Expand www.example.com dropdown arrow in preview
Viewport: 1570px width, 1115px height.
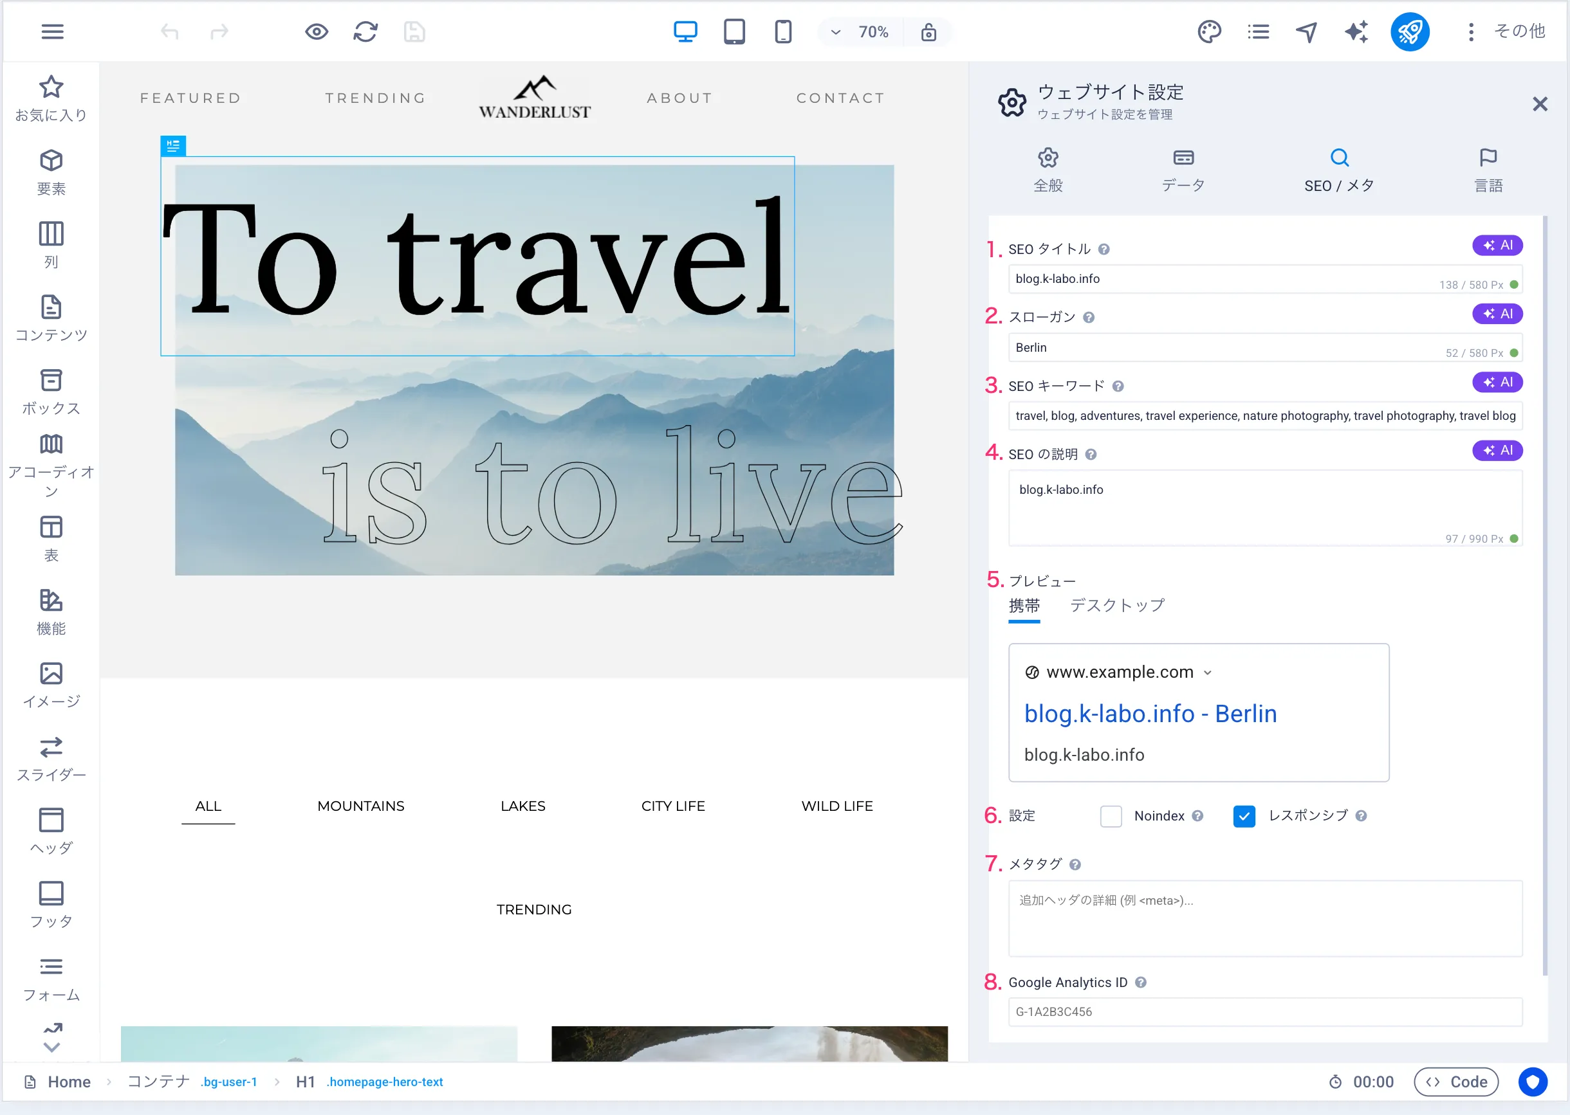tap(1208, 673)
